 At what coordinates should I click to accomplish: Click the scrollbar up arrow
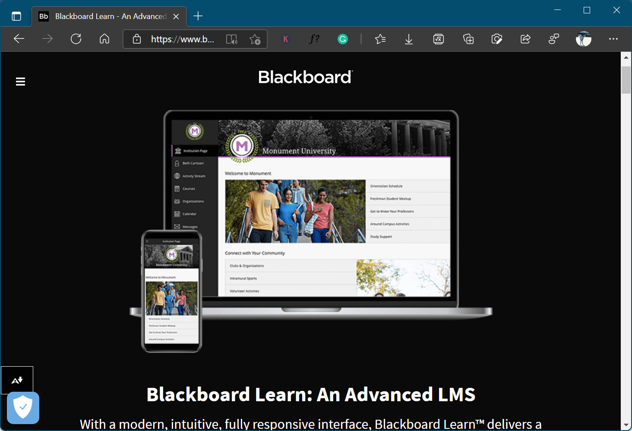626,57
